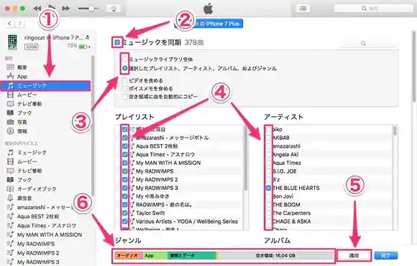Toggle ビデオを含める checkbox
The image size is (417, 266).
pyautogui.click(x=124, y=80)
